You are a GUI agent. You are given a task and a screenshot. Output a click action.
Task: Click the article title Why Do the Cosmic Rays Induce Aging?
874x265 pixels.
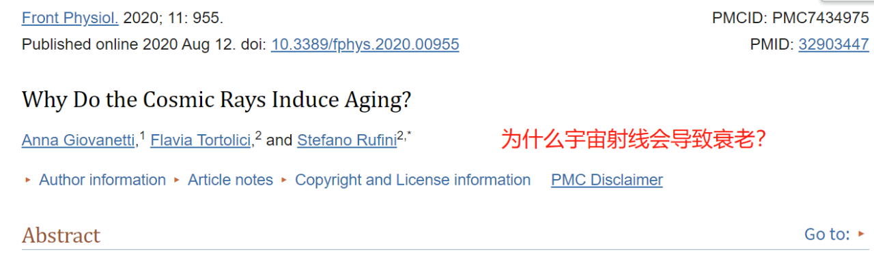point(216,100)
